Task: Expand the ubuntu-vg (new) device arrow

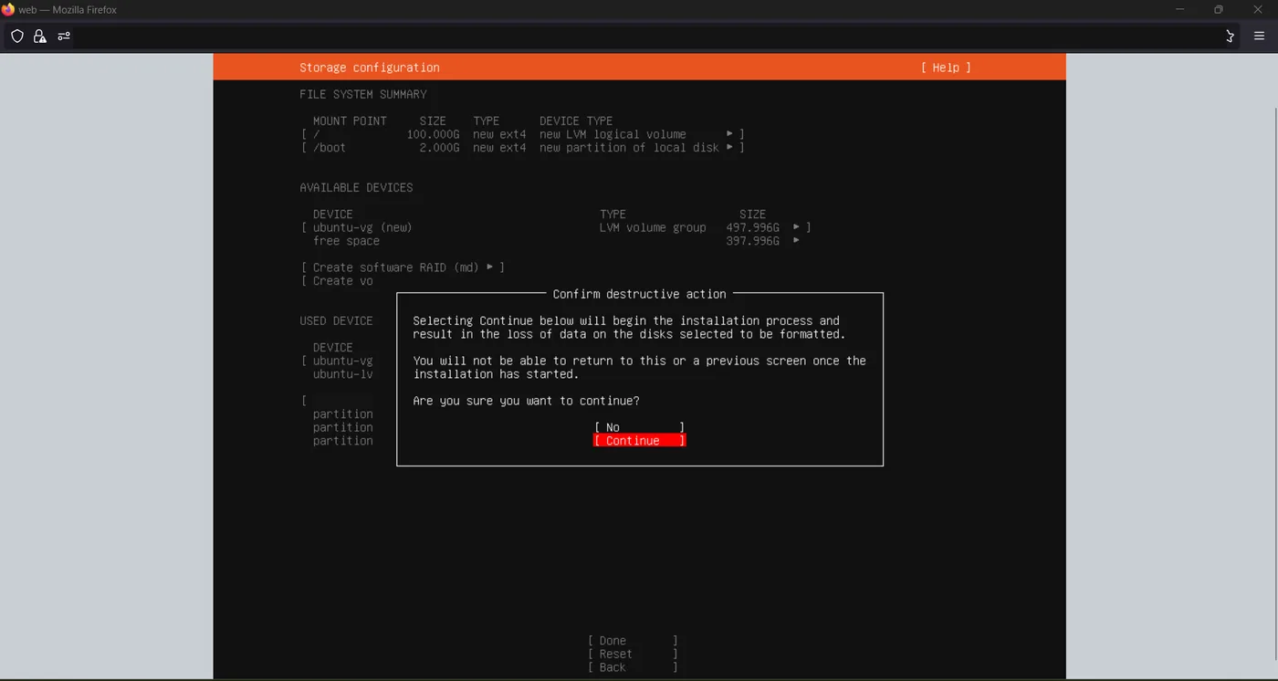Action: pos(797,227)
